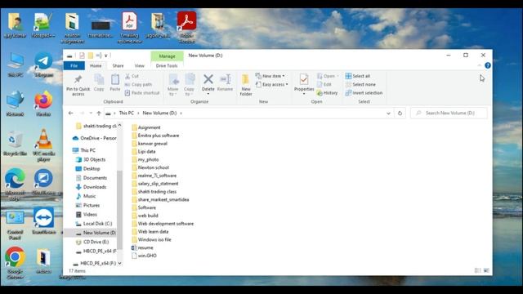523x294 pixels.
Task: Click the Paste ribbon icon
Action: click(114, 79)
